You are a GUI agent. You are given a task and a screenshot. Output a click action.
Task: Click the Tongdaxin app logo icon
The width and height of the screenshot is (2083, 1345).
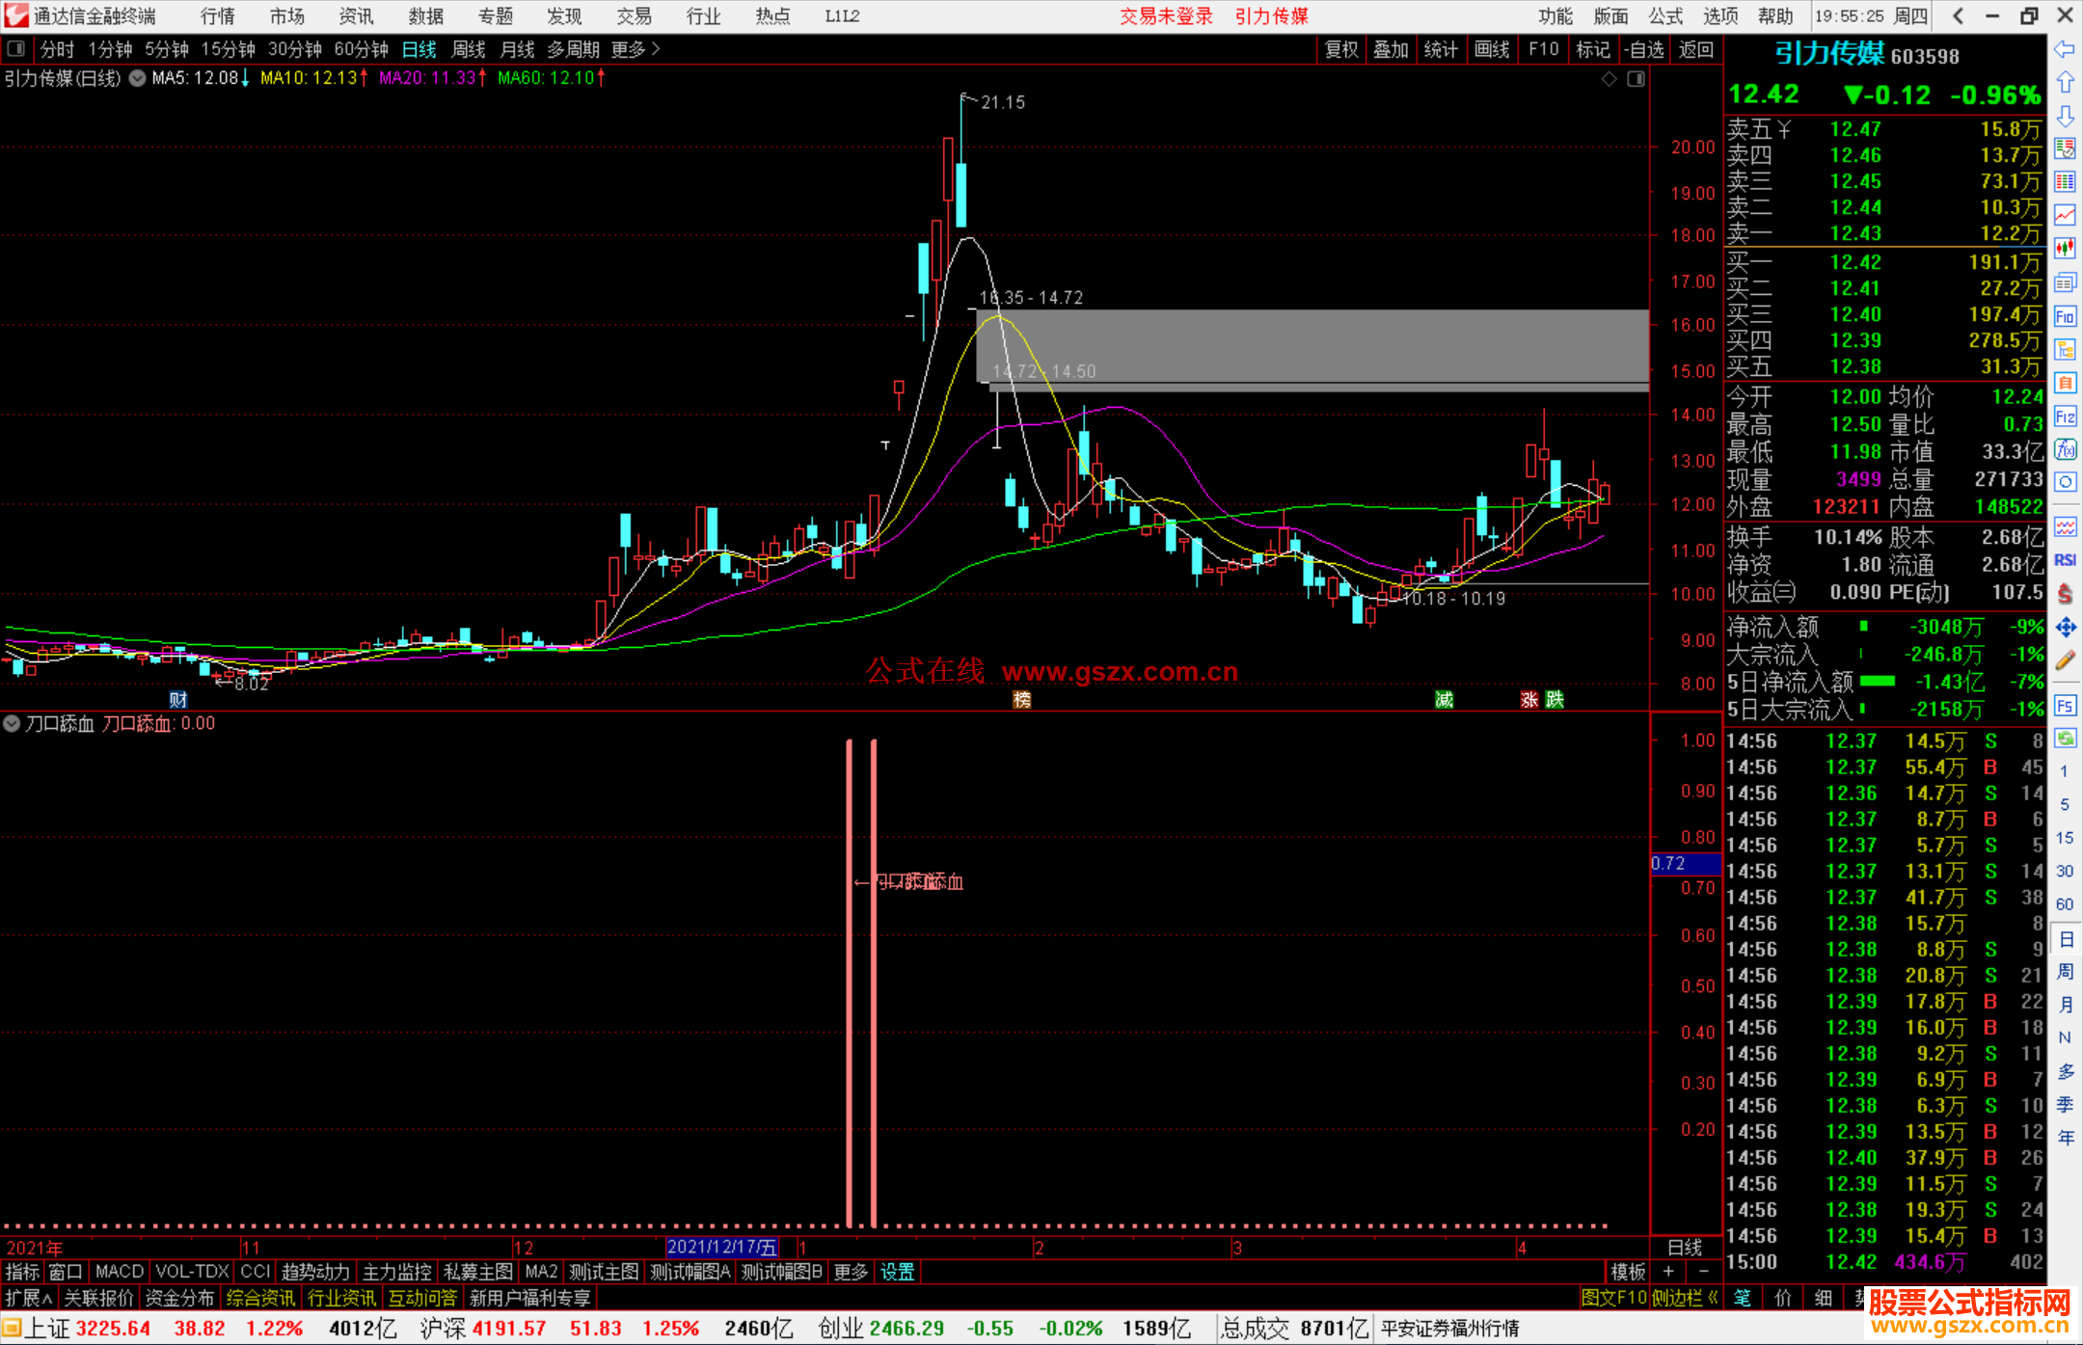15,15
